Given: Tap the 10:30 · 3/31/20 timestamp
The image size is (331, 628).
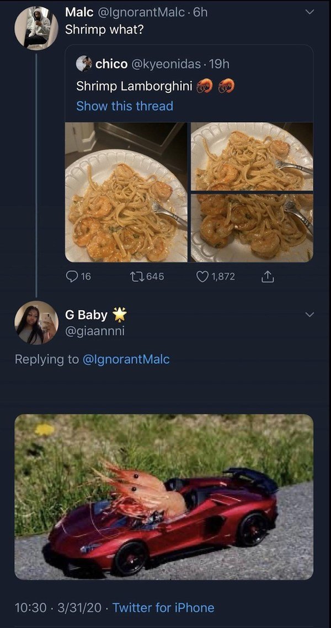Looking at the screenshot, I should 58,608.
